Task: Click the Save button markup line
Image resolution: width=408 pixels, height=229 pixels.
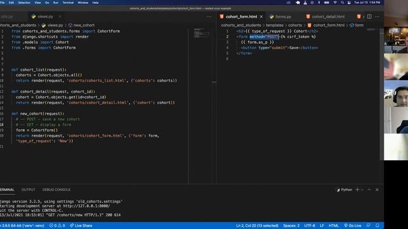Action: pos(279,48)
